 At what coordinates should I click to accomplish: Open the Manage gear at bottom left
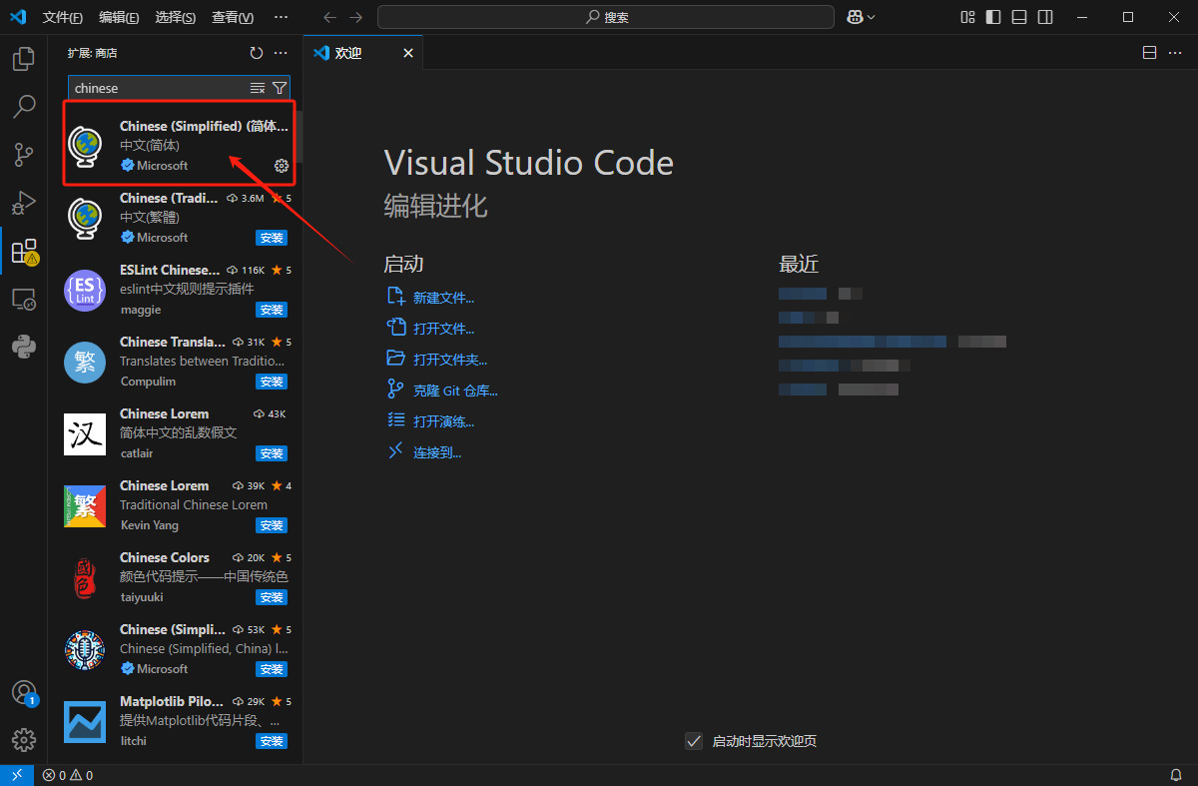[x=24, y=740]
